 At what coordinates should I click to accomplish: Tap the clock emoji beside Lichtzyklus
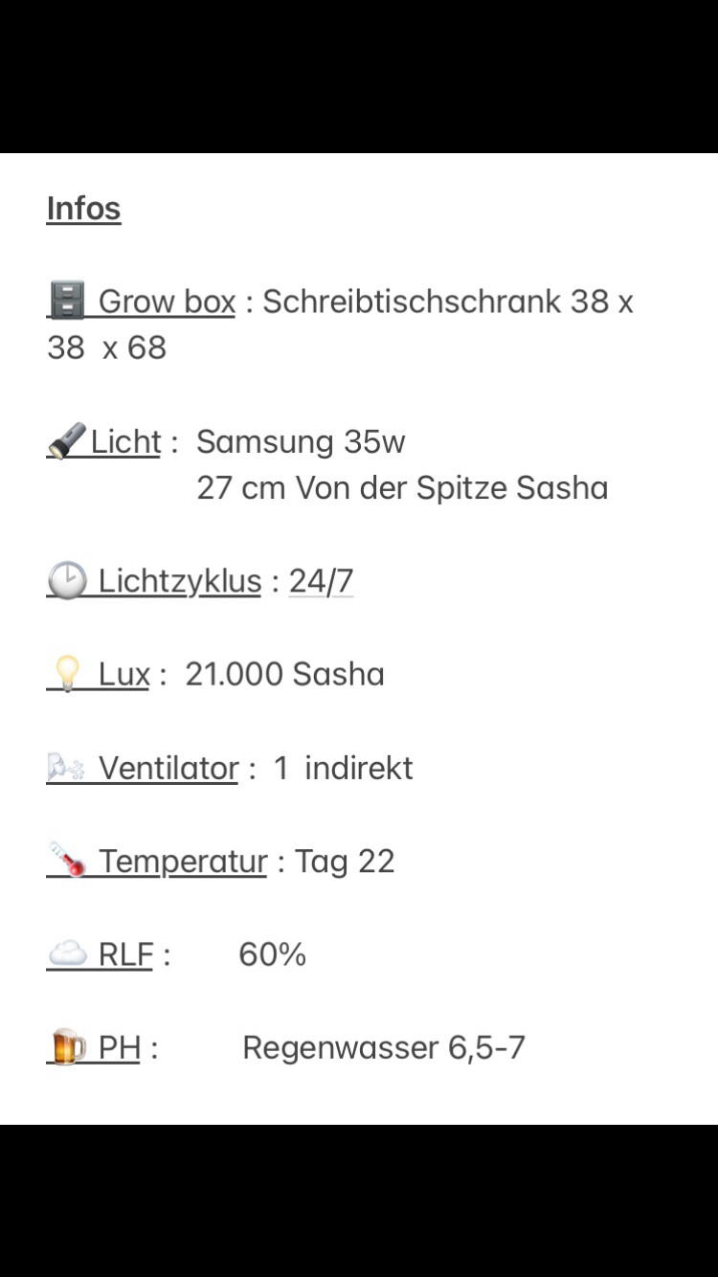tap(66, 581)
